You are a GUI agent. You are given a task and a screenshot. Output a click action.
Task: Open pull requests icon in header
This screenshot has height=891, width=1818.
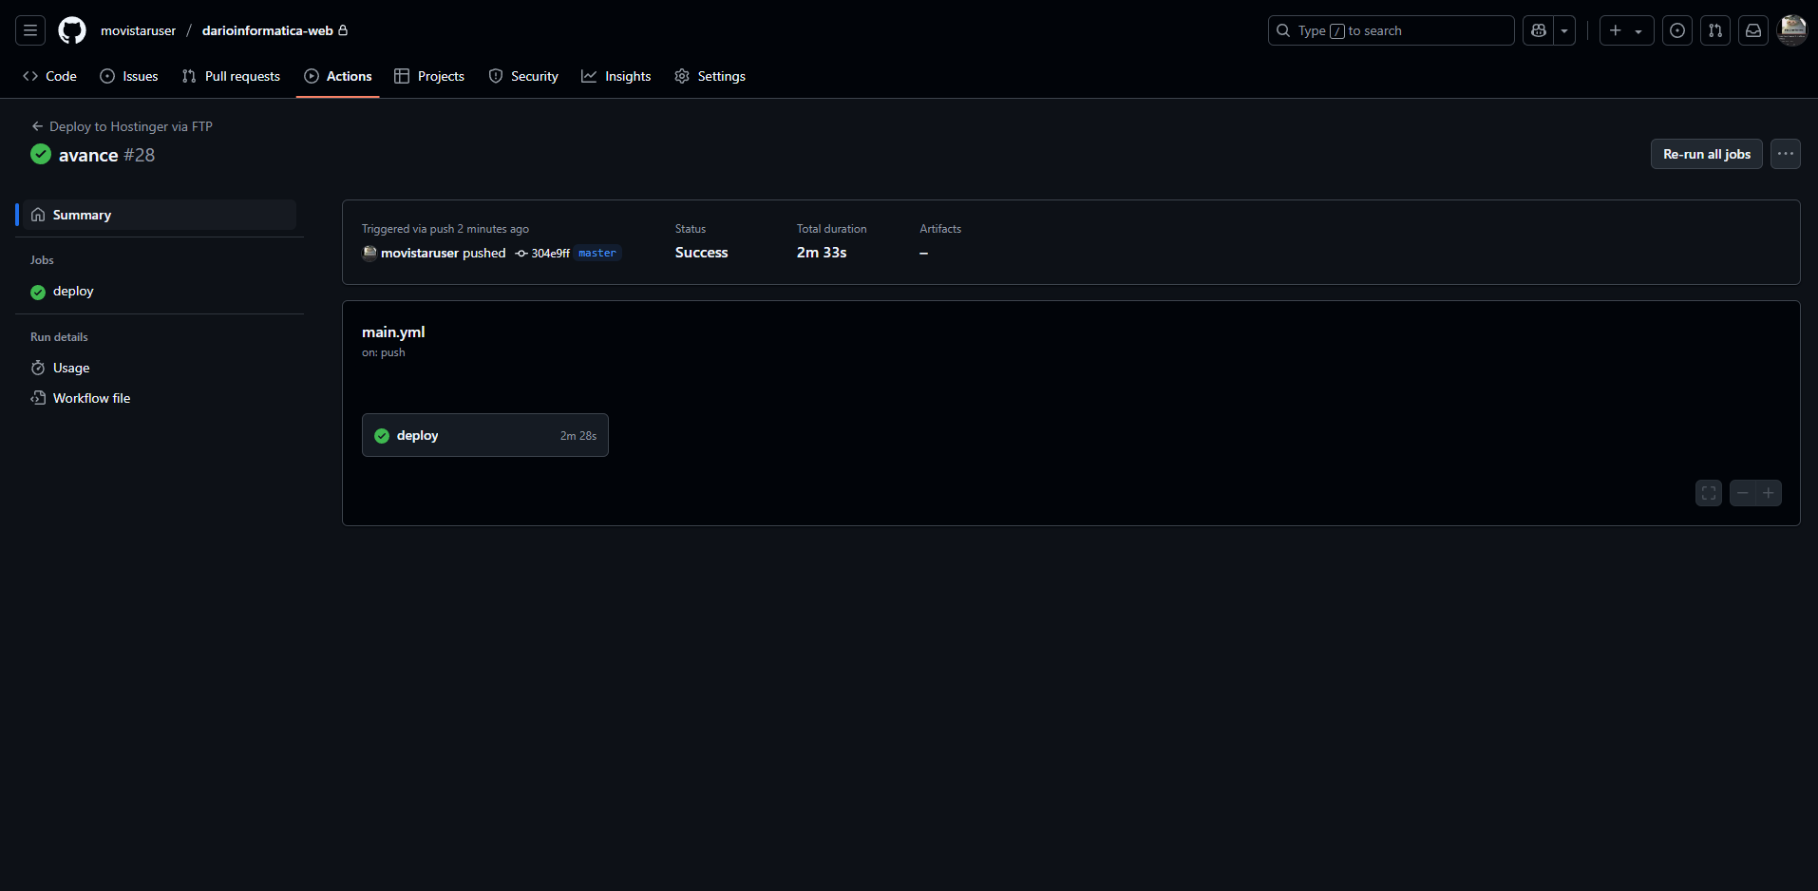click(1714, 30)
